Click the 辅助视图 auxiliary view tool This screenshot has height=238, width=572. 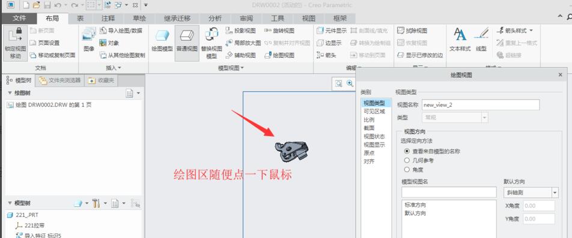click(x=240, y=55)
